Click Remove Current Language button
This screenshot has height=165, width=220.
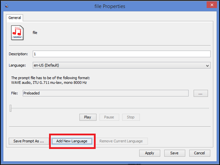coord(121,141)
